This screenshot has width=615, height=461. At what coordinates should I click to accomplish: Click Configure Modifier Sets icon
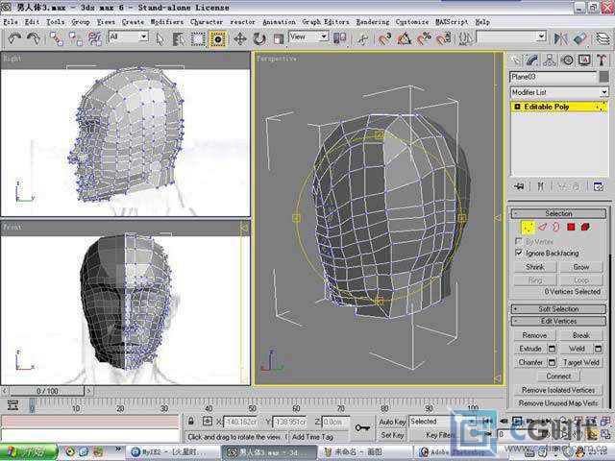tap(599, 186)
